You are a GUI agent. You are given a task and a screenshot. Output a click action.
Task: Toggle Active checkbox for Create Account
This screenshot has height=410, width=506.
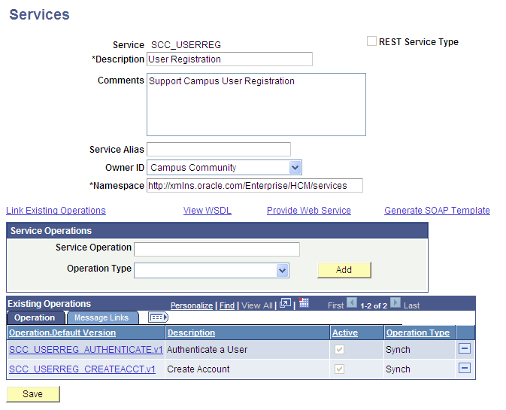click(x=339, y=369)
